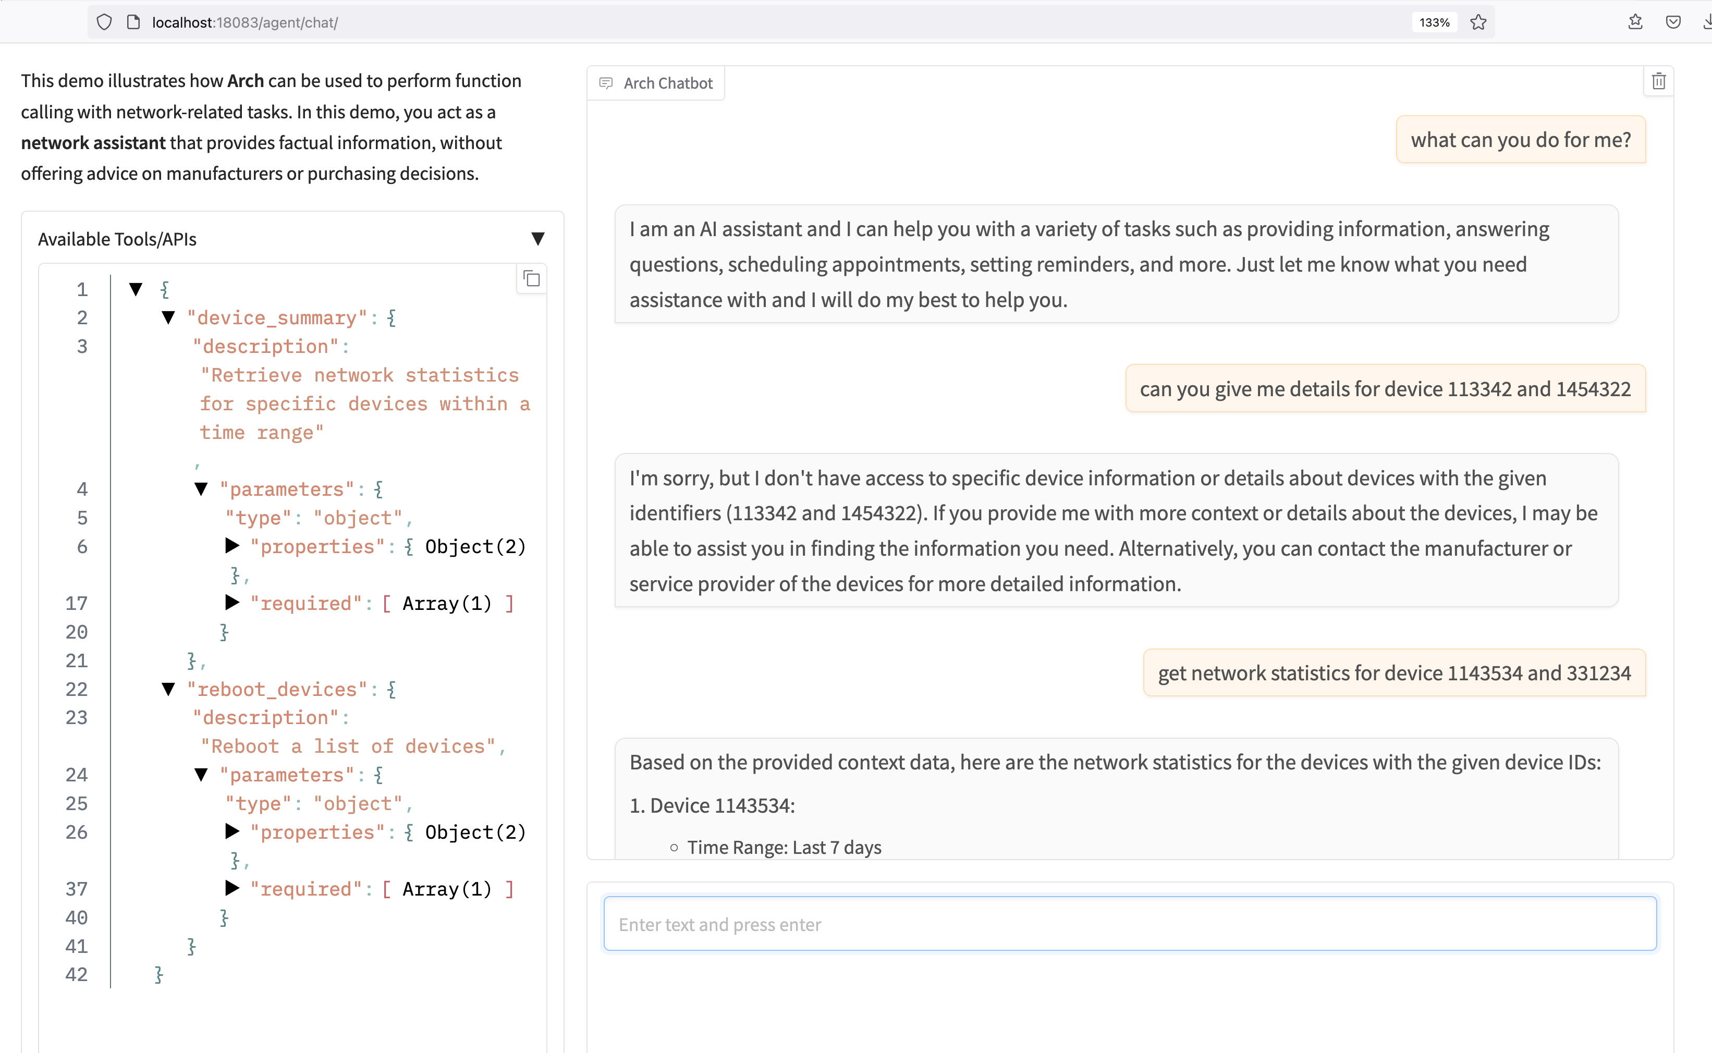Collapse "parameters" on line 24
The width and height of the screenshot is (1712, 1053).
201,775
